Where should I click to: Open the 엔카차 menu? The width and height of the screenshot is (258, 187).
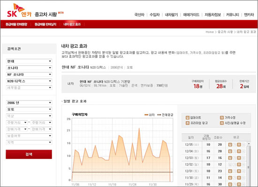point(249,15)
